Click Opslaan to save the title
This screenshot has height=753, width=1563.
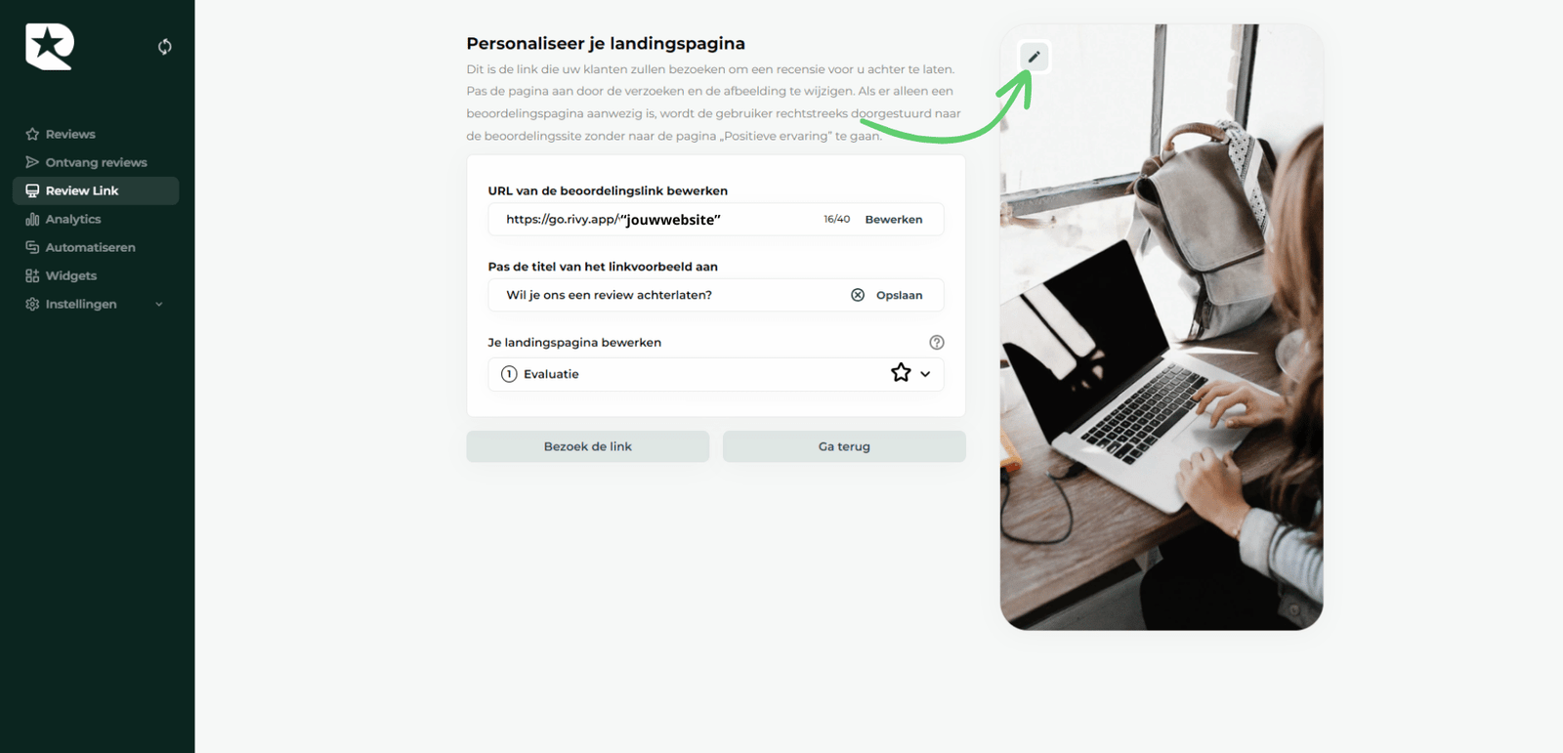899,295
